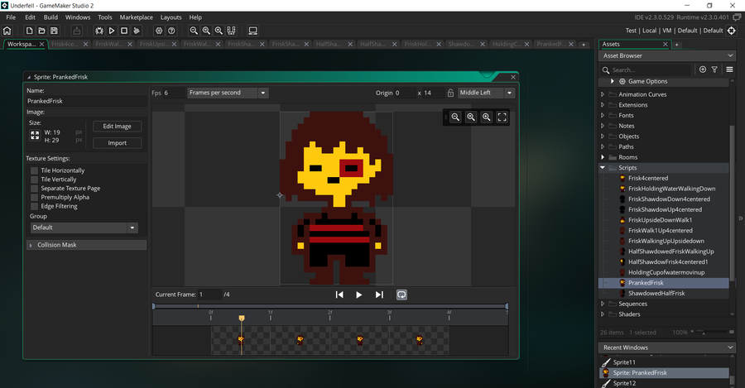
Task: Toggle Premultiply Alpha checkbox
Action: click(34, 197)
